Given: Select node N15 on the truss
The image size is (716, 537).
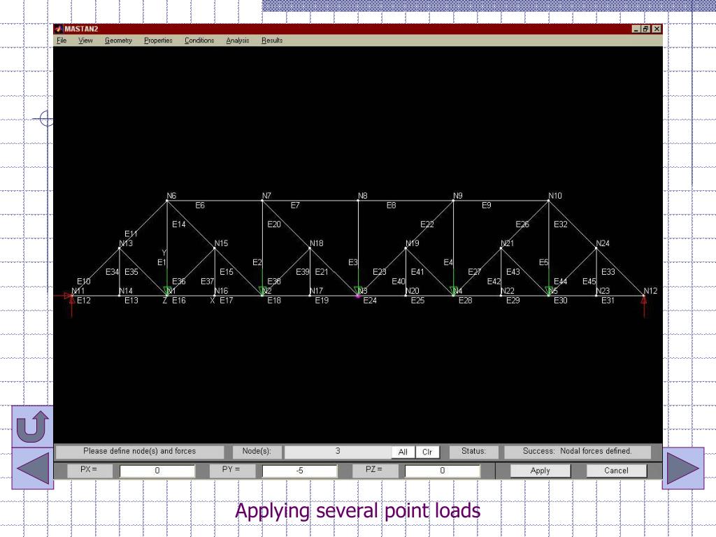Looking at the screenshot, I should tap(215, 248).
